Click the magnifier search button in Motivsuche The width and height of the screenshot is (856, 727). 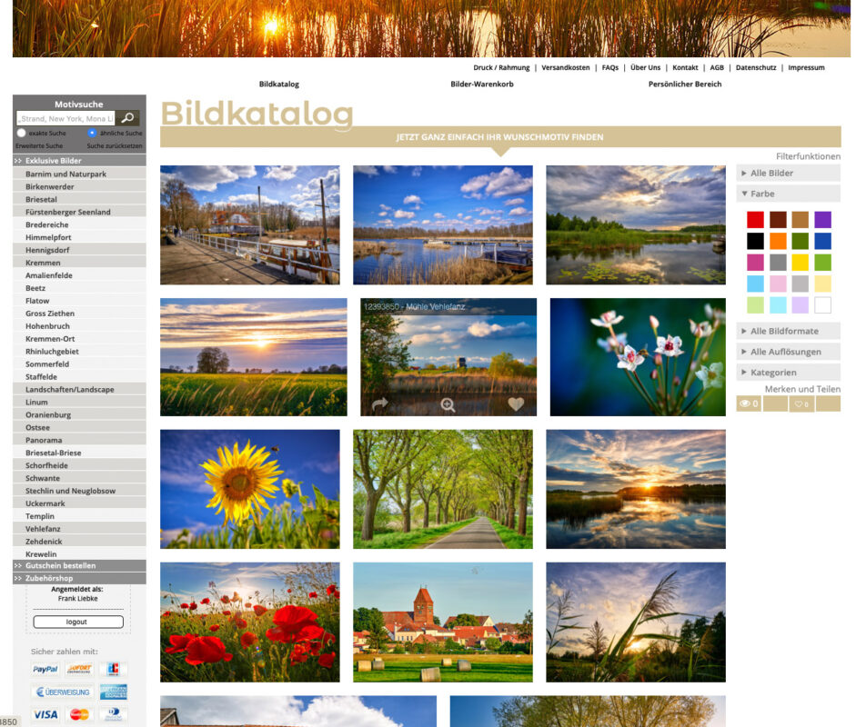tap(127, 118)
